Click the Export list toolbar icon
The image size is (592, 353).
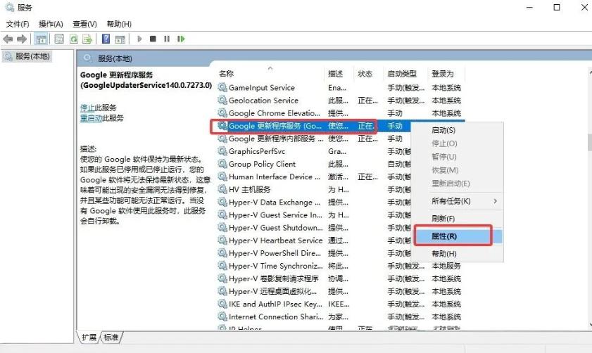tap(87, 39)
